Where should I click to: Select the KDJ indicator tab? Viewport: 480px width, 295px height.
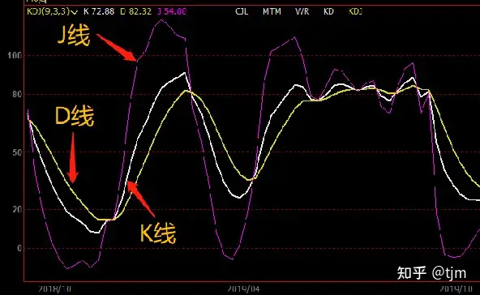[x=355, y=11]
